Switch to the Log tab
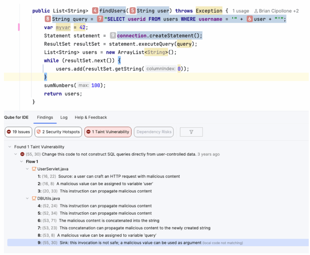This screenshot has width=310, height=255. [x=64, y=117]
